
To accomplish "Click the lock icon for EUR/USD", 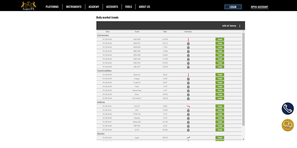I will tap(188, 47).
